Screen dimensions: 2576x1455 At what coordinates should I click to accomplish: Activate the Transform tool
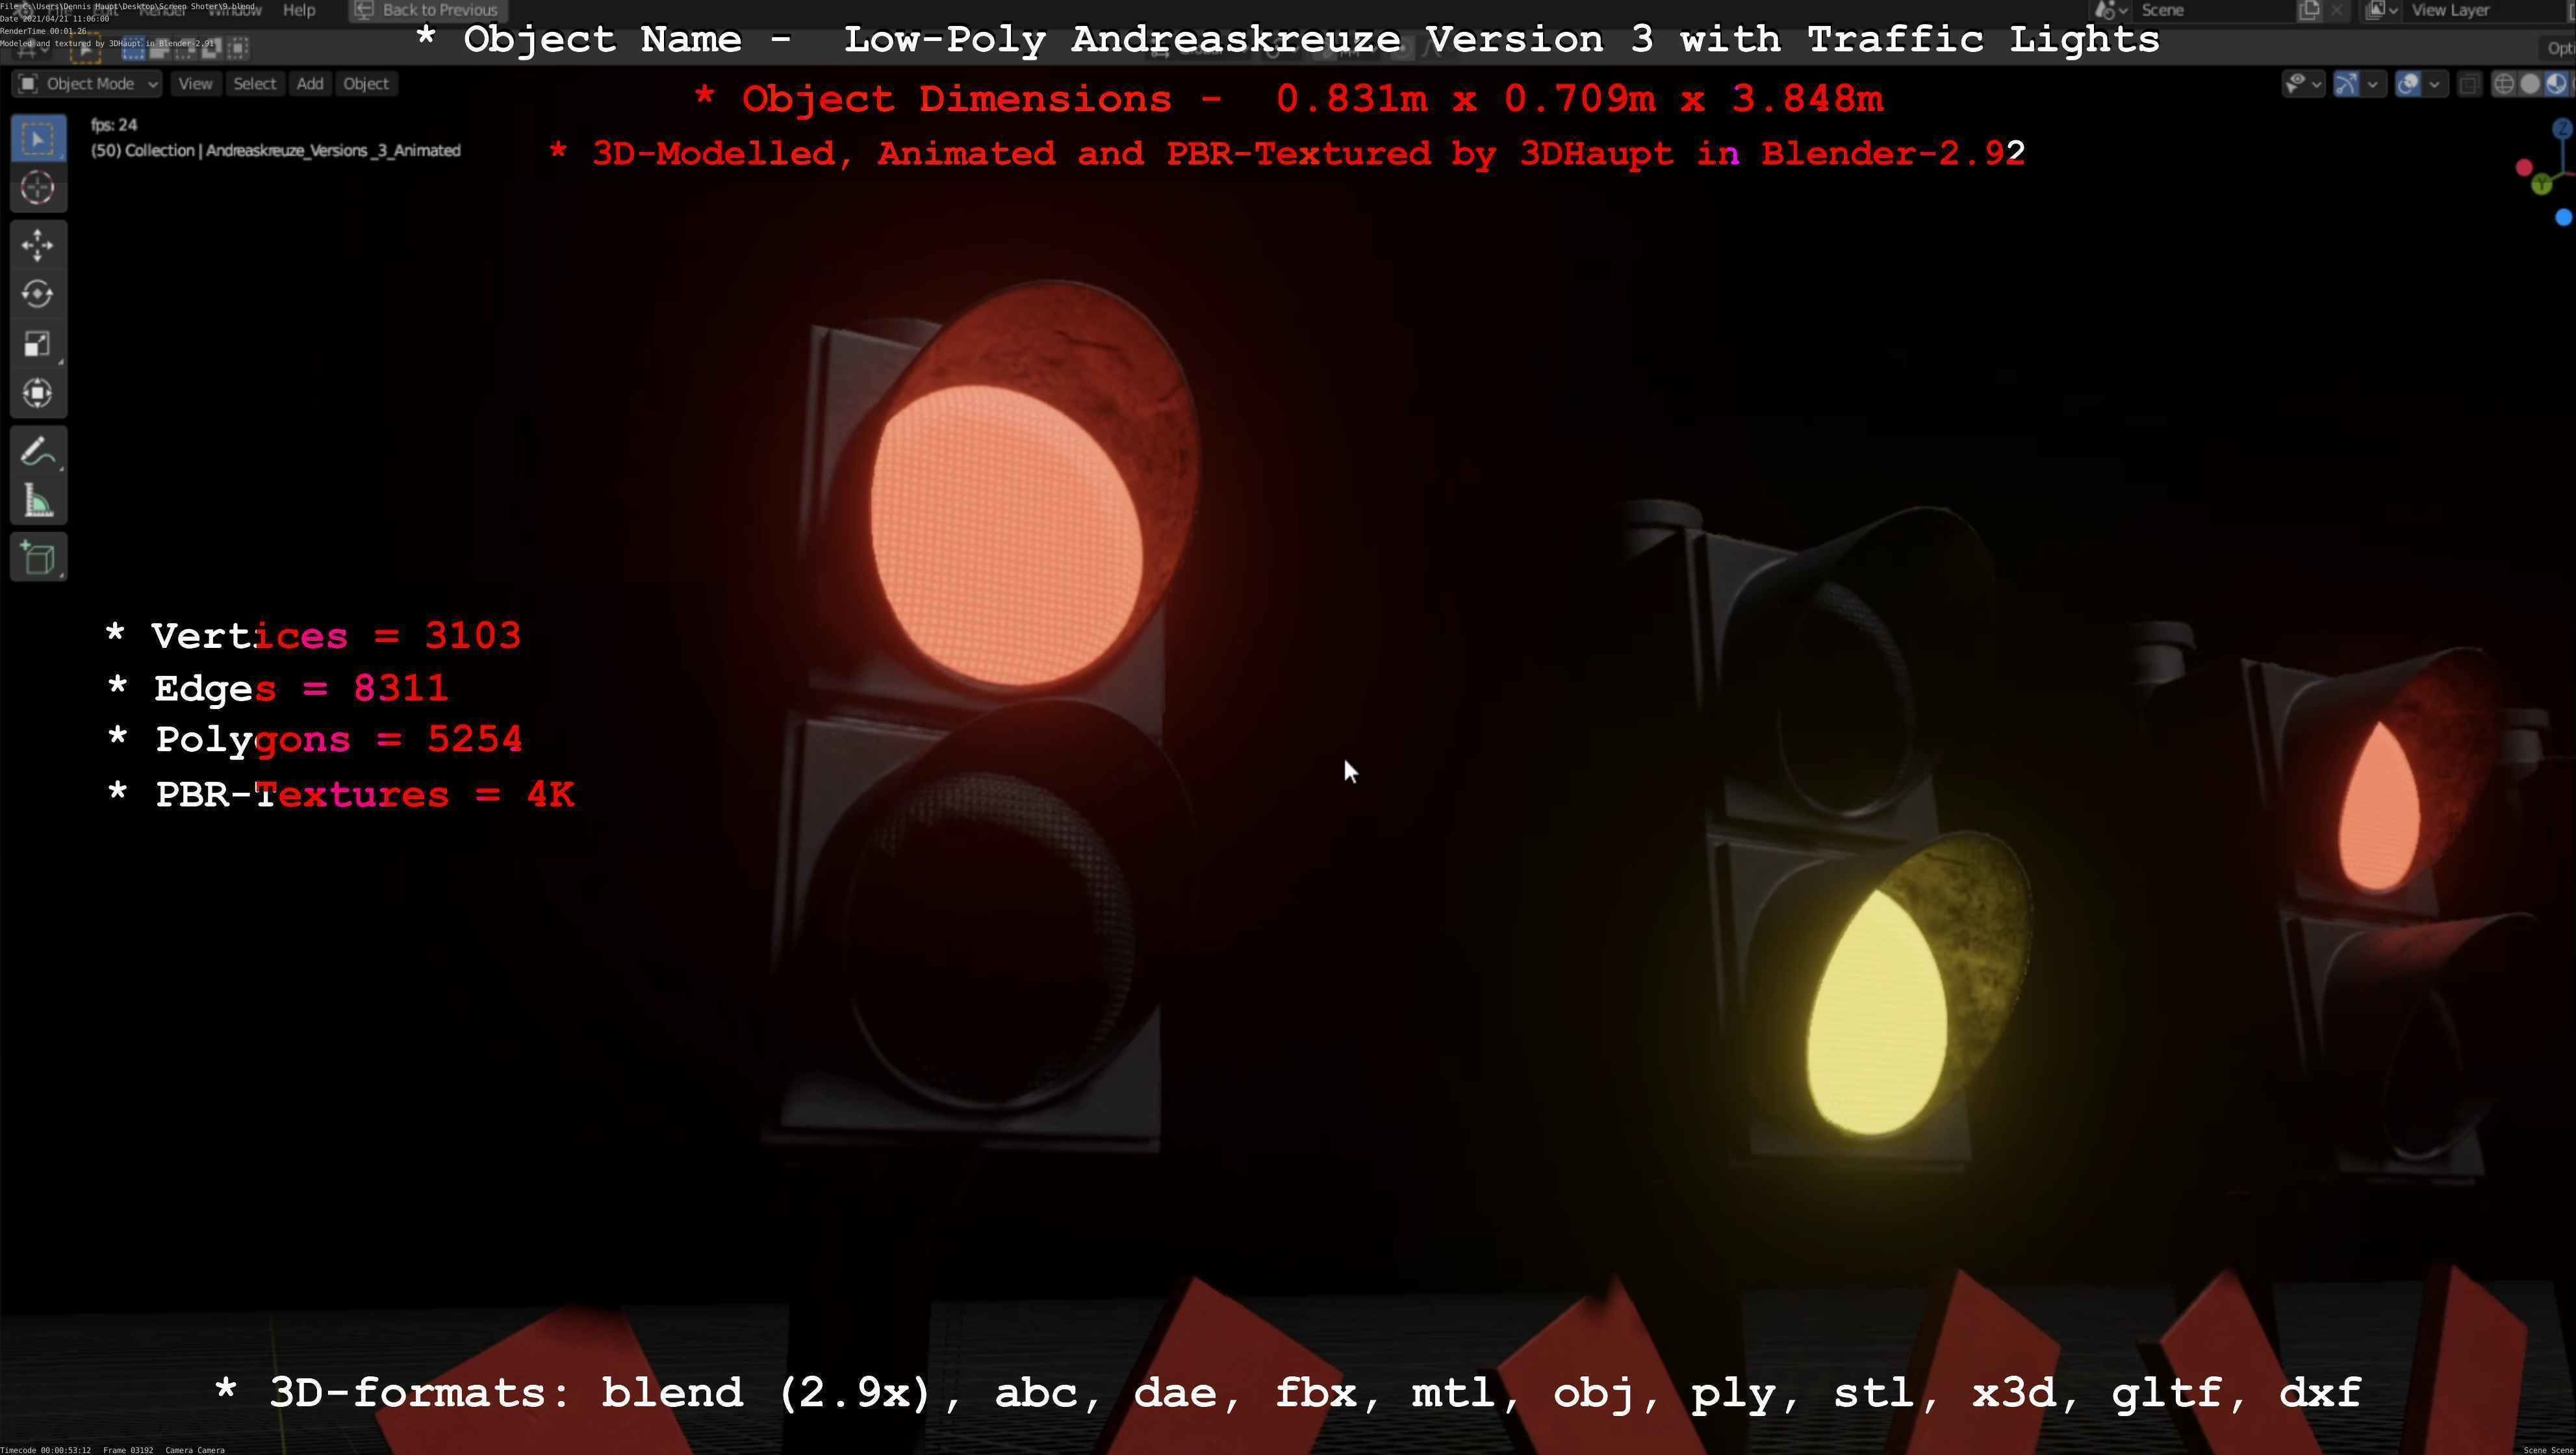point(38,393)
